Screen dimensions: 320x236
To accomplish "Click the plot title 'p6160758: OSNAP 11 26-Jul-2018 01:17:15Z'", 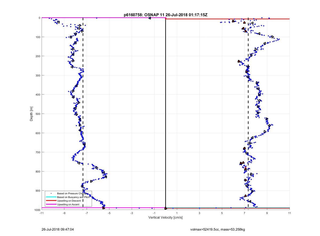I will pos(166,15).
